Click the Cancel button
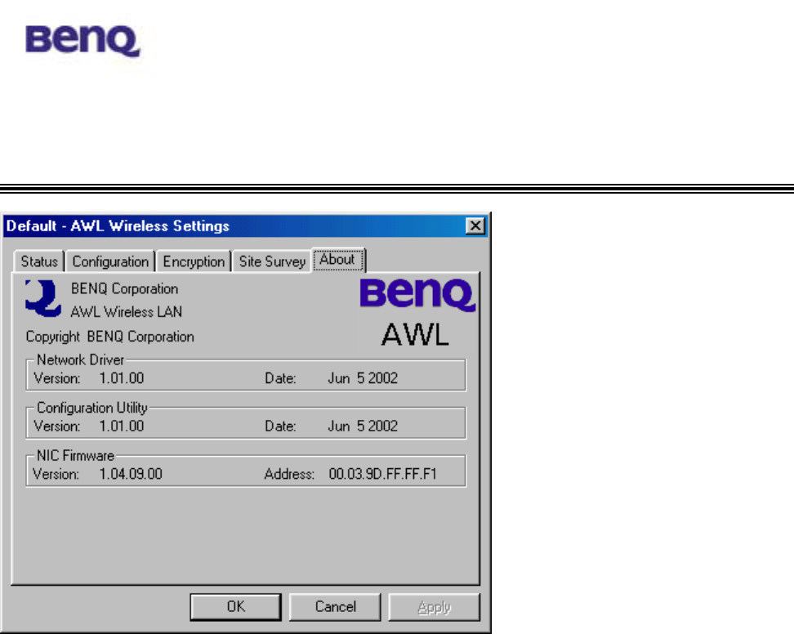Screen dimensions: 794x634 (335, 607)
